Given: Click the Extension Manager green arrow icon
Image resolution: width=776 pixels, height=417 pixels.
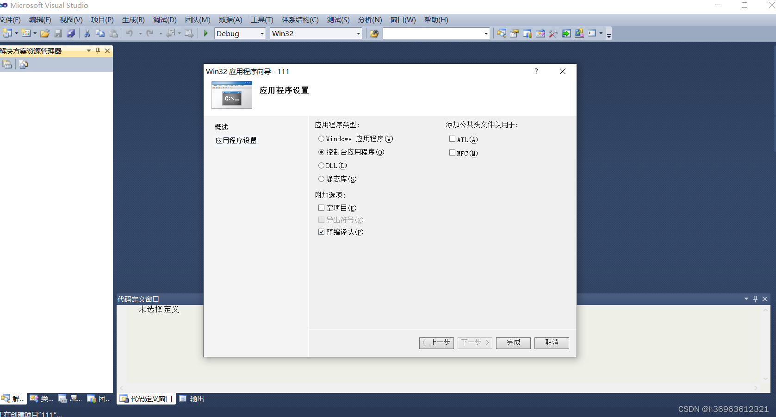Looking at the screenshot, I should click(566, 33).
